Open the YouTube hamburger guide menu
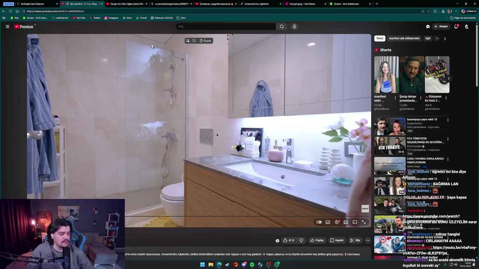 (x=7, y=27)
